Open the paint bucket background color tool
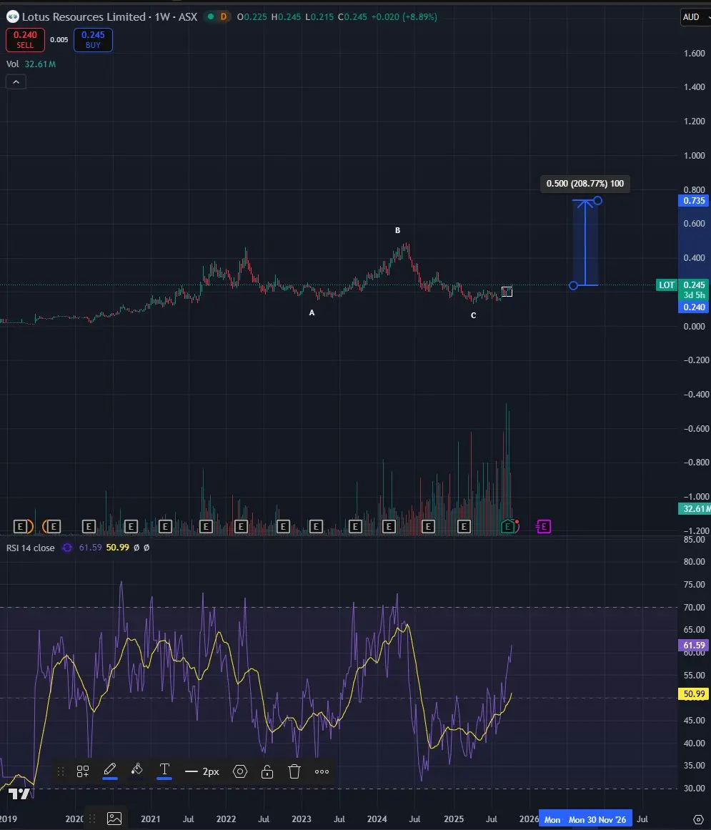Screen dimensions: 711x830 click(x=137, y=771)
